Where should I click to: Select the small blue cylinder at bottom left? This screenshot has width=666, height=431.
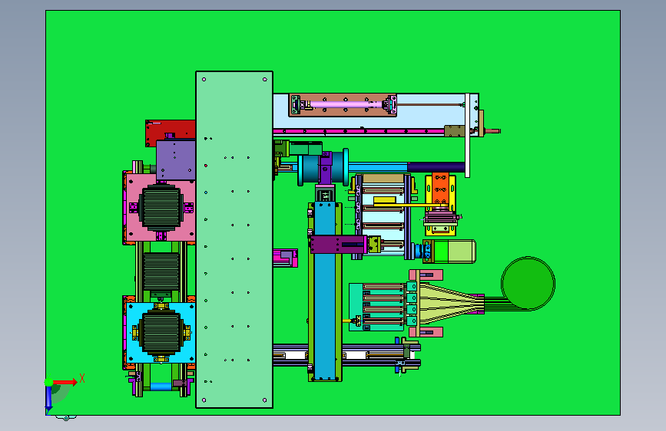point(161,387)
